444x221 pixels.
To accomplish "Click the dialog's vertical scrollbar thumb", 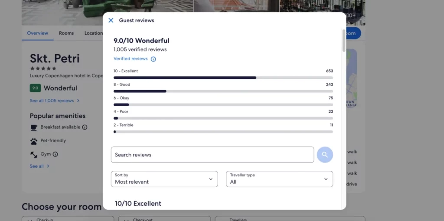I will click(x=344, y=40).
